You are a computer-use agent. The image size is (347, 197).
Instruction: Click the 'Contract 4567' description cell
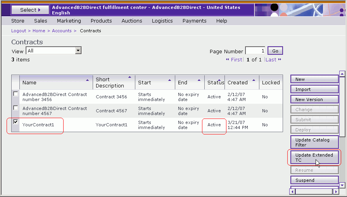pos(111,111)
